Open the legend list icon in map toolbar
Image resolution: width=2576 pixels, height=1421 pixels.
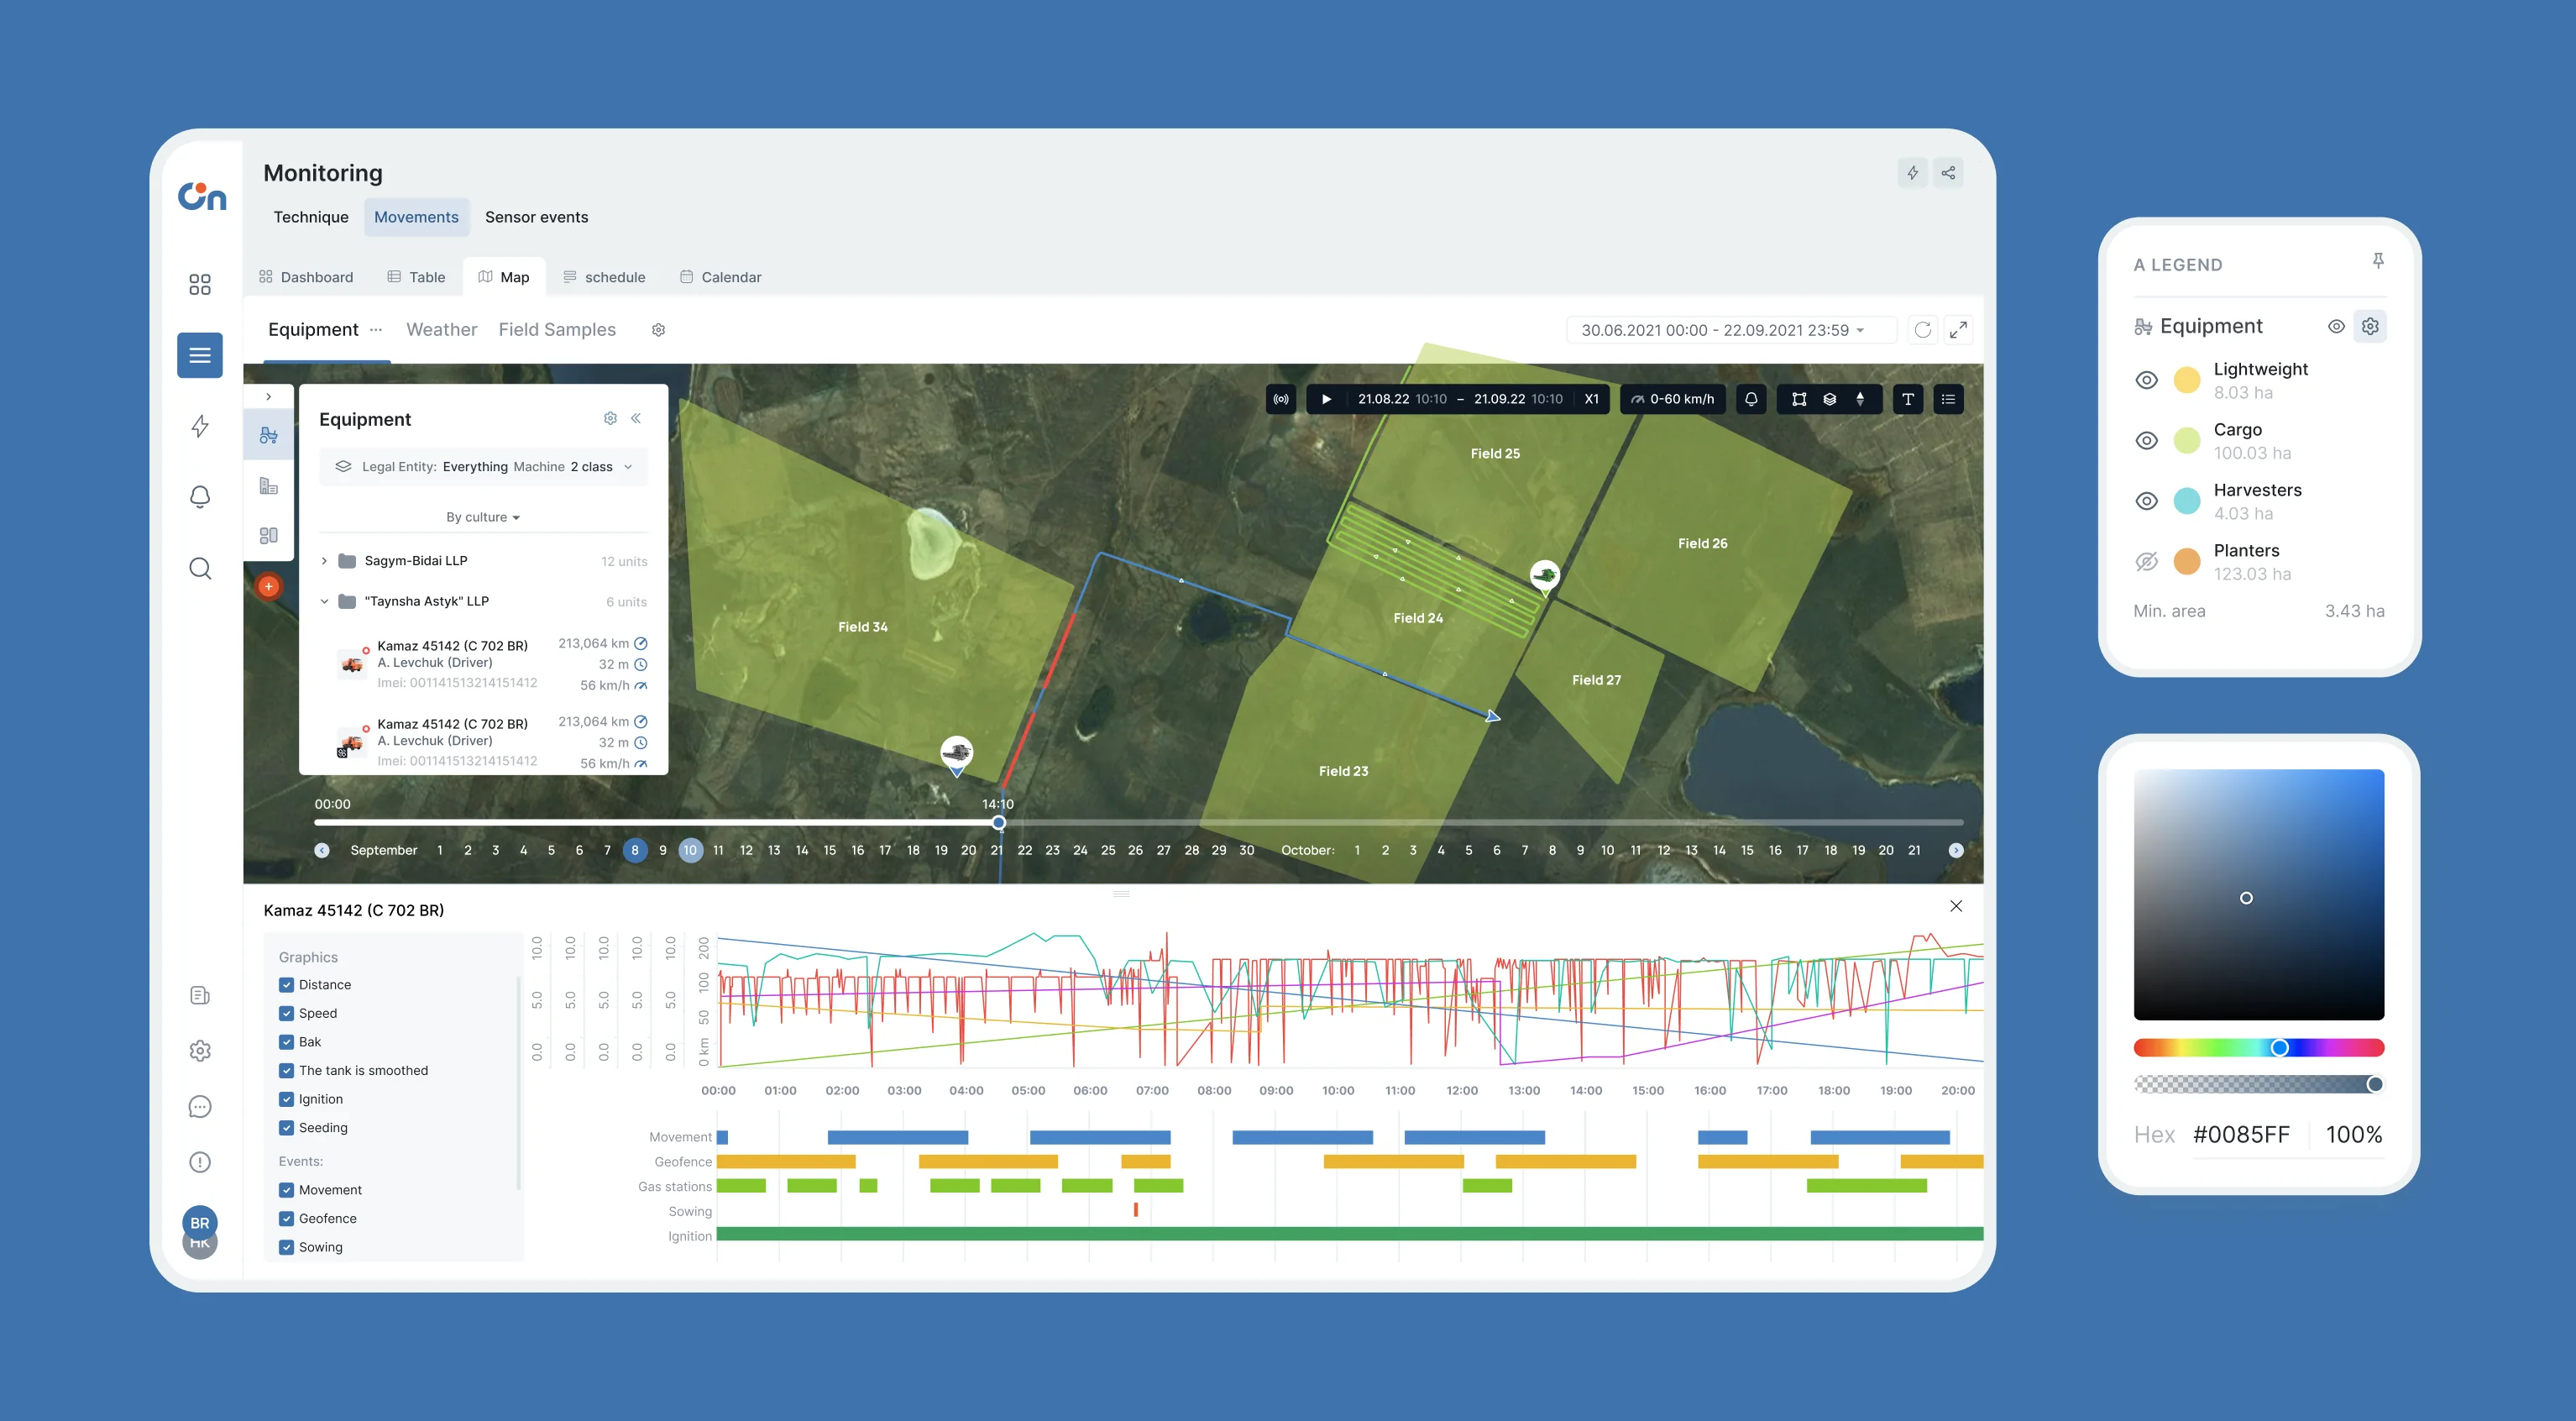(x=1948, y=399)
